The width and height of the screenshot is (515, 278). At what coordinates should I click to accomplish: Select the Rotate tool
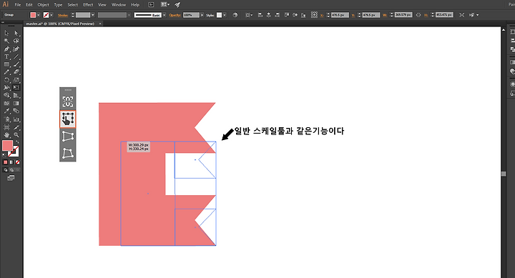(6, 80)
